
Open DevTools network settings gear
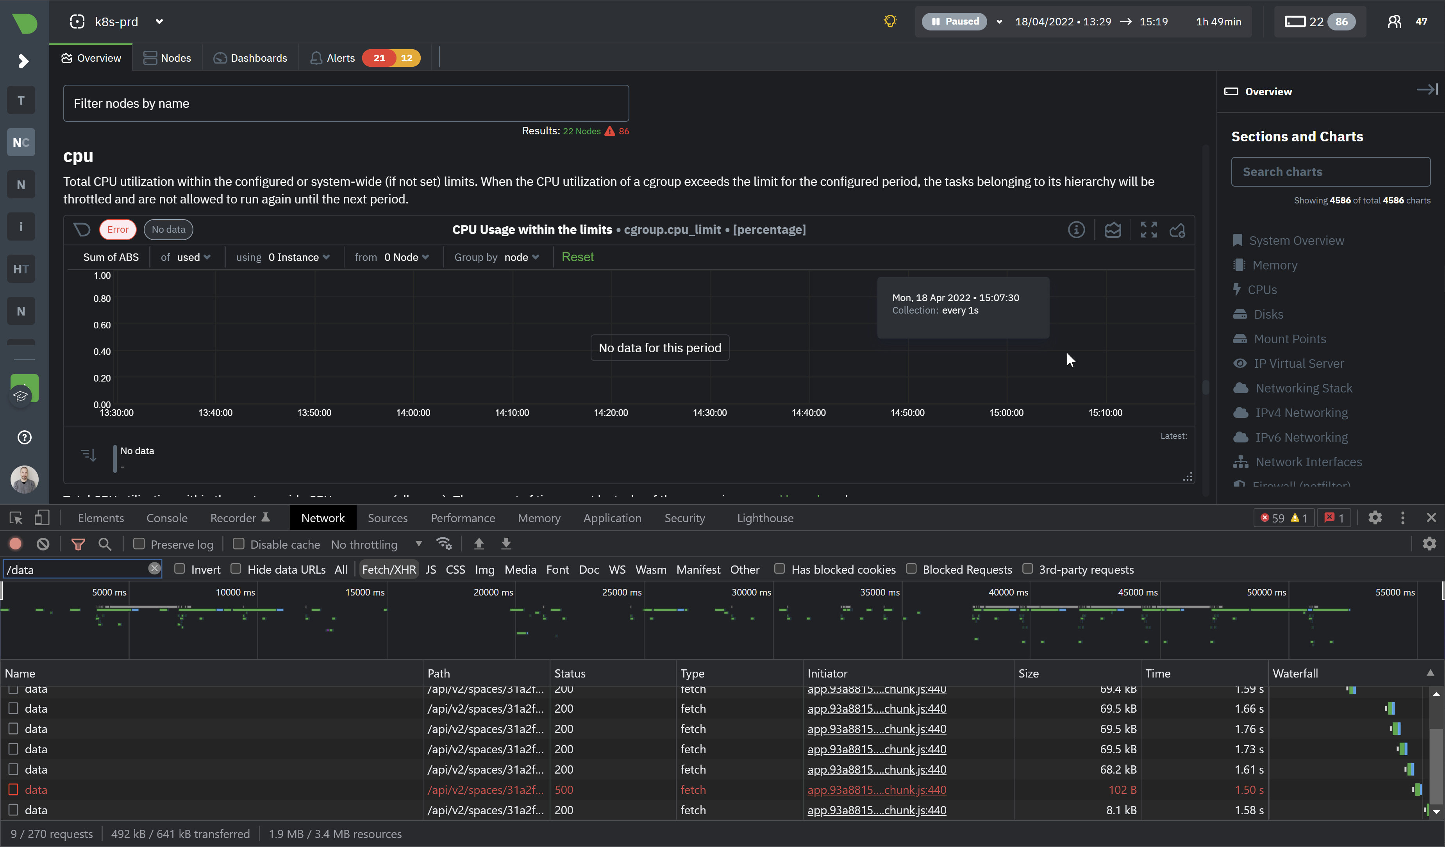click(1429, 544)
